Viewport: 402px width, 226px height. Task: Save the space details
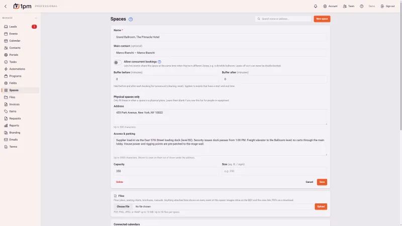[x=322, y=182]
